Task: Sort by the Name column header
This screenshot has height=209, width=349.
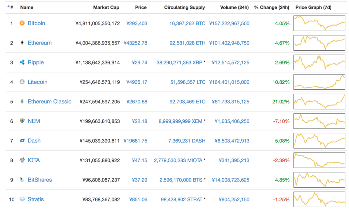Action: click(x=27, y=7)
